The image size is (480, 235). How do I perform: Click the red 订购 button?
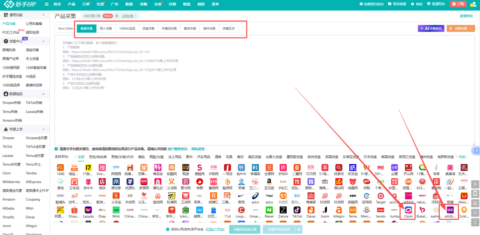pos(458,4)
